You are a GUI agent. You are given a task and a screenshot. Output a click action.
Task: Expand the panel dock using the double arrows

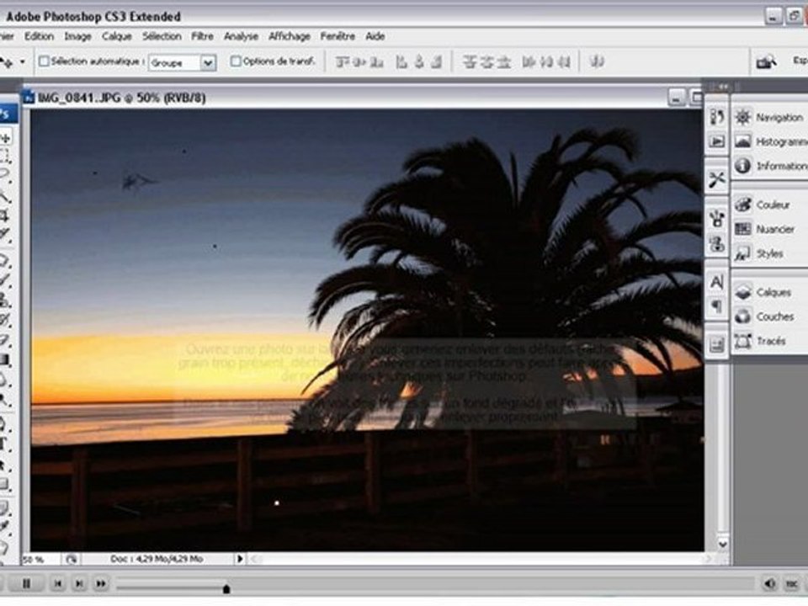[x=723, y=87]
